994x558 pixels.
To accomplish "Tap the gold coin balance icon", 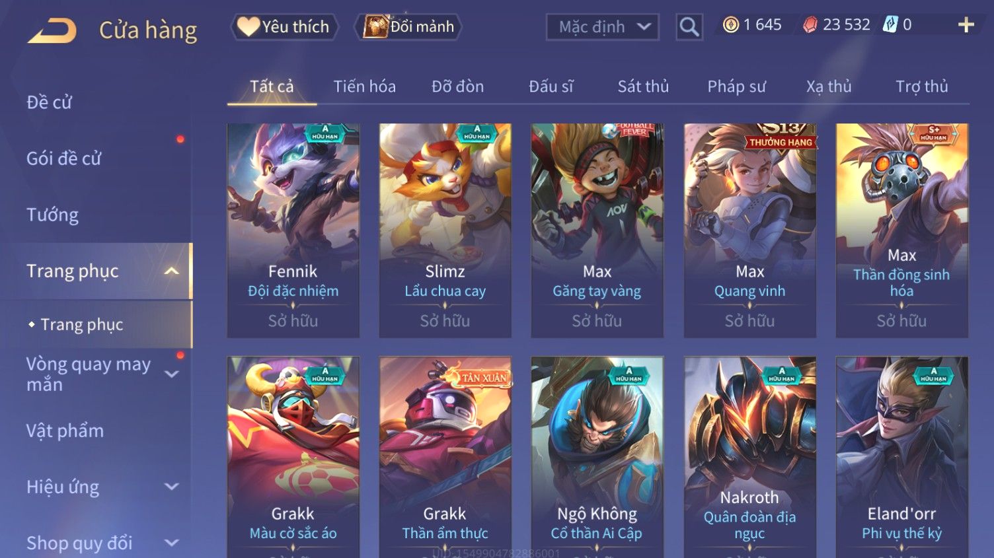I will click(730, 25).
